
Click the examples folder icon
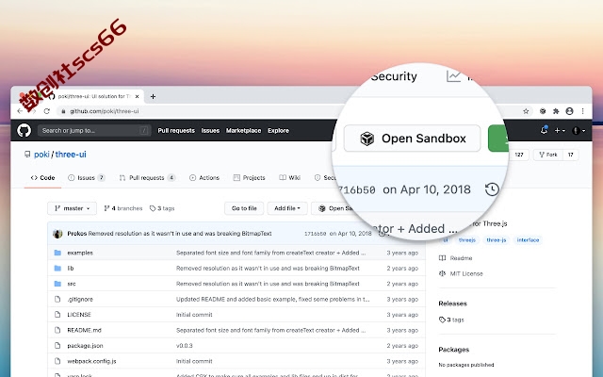(x=57, y=253)
